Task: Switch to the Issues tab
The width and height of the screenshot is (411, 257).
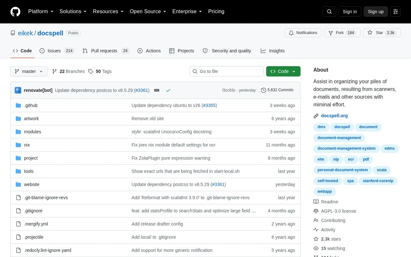Action: (x=57, y=51)
